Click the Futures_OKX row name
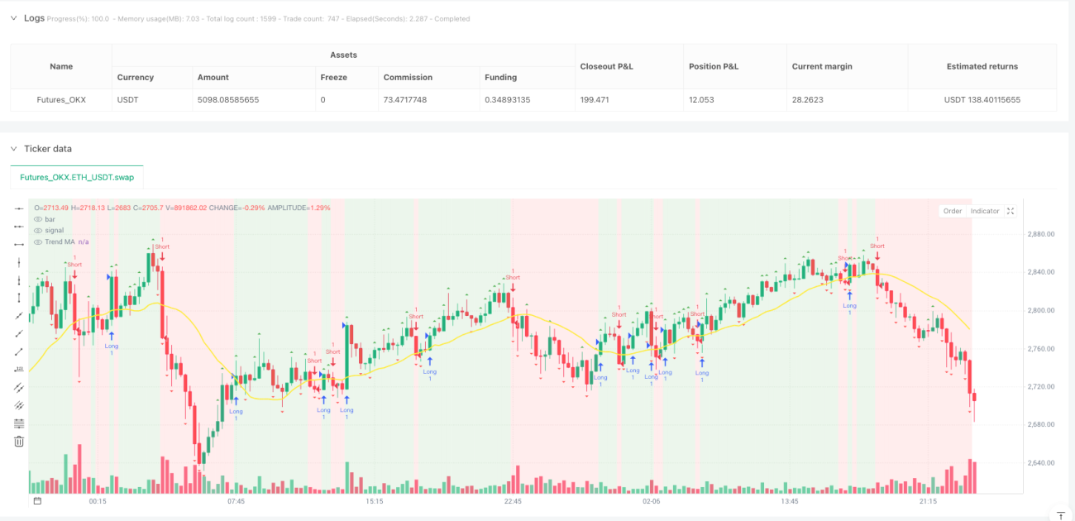1075x521 pixels. 61,100
